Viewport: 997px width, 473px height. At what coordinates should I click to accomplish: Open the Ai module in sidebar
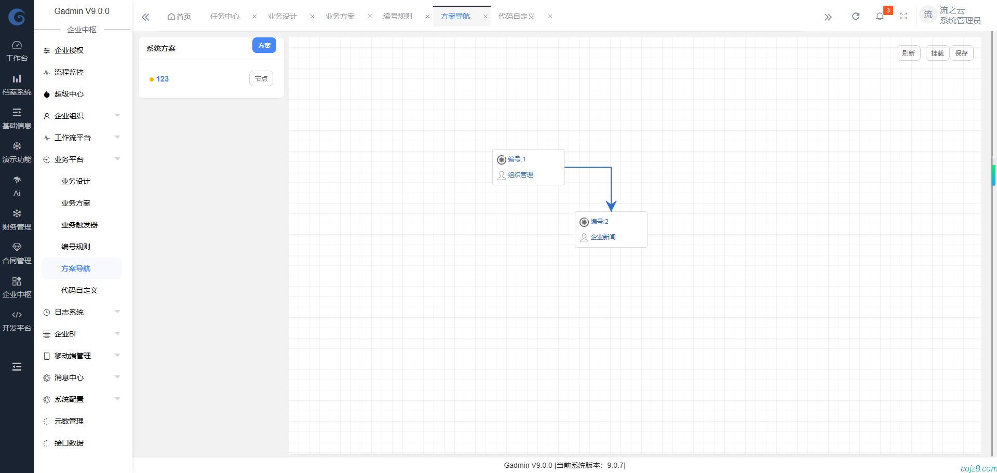tap(17, 186)
